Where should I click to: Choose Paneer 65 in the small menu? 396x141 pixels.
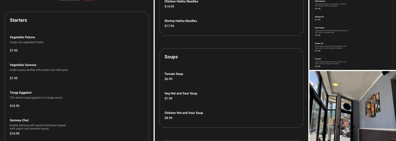(319, 43)
